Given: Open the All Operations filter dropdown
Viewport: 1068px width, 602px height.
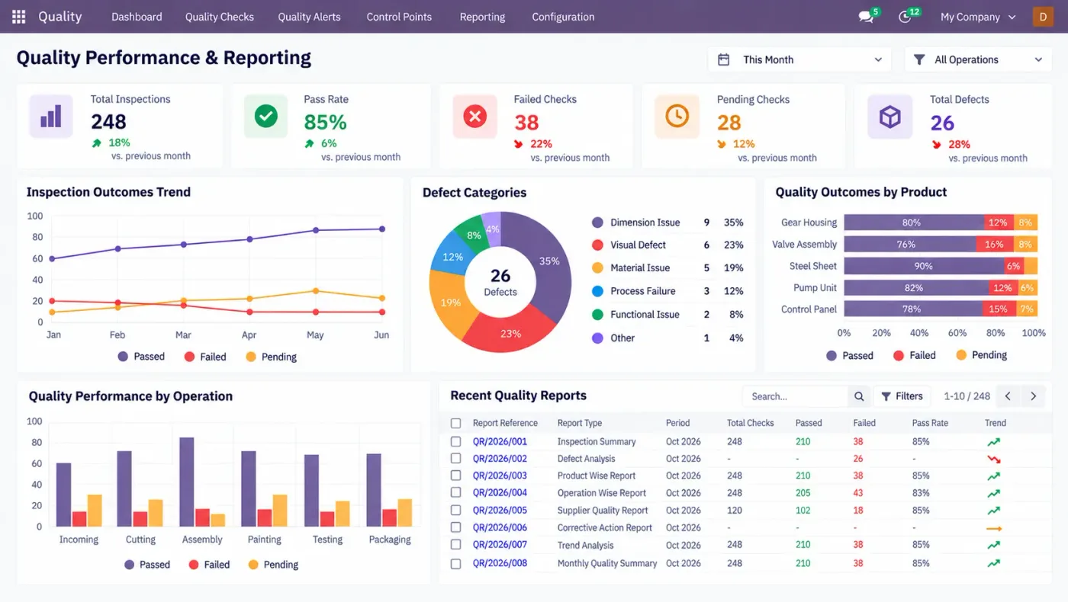Looking at the screenshot, I should [x=978, y=59].
